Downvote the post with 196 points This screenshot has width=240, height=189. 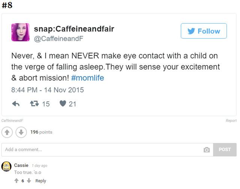21,132
